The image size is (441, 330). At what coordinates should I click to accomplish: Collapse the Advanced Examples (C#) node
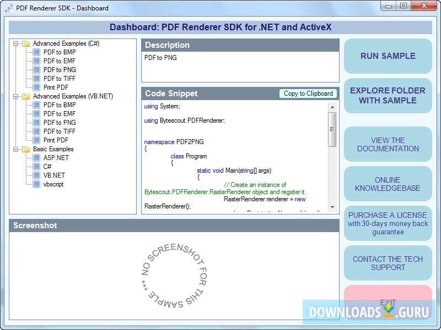(16, 43)
